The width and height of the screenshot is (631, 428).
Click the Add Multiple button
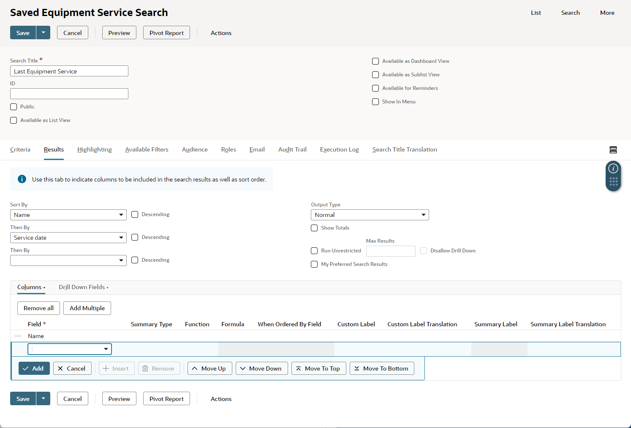(x=87, y=308)
